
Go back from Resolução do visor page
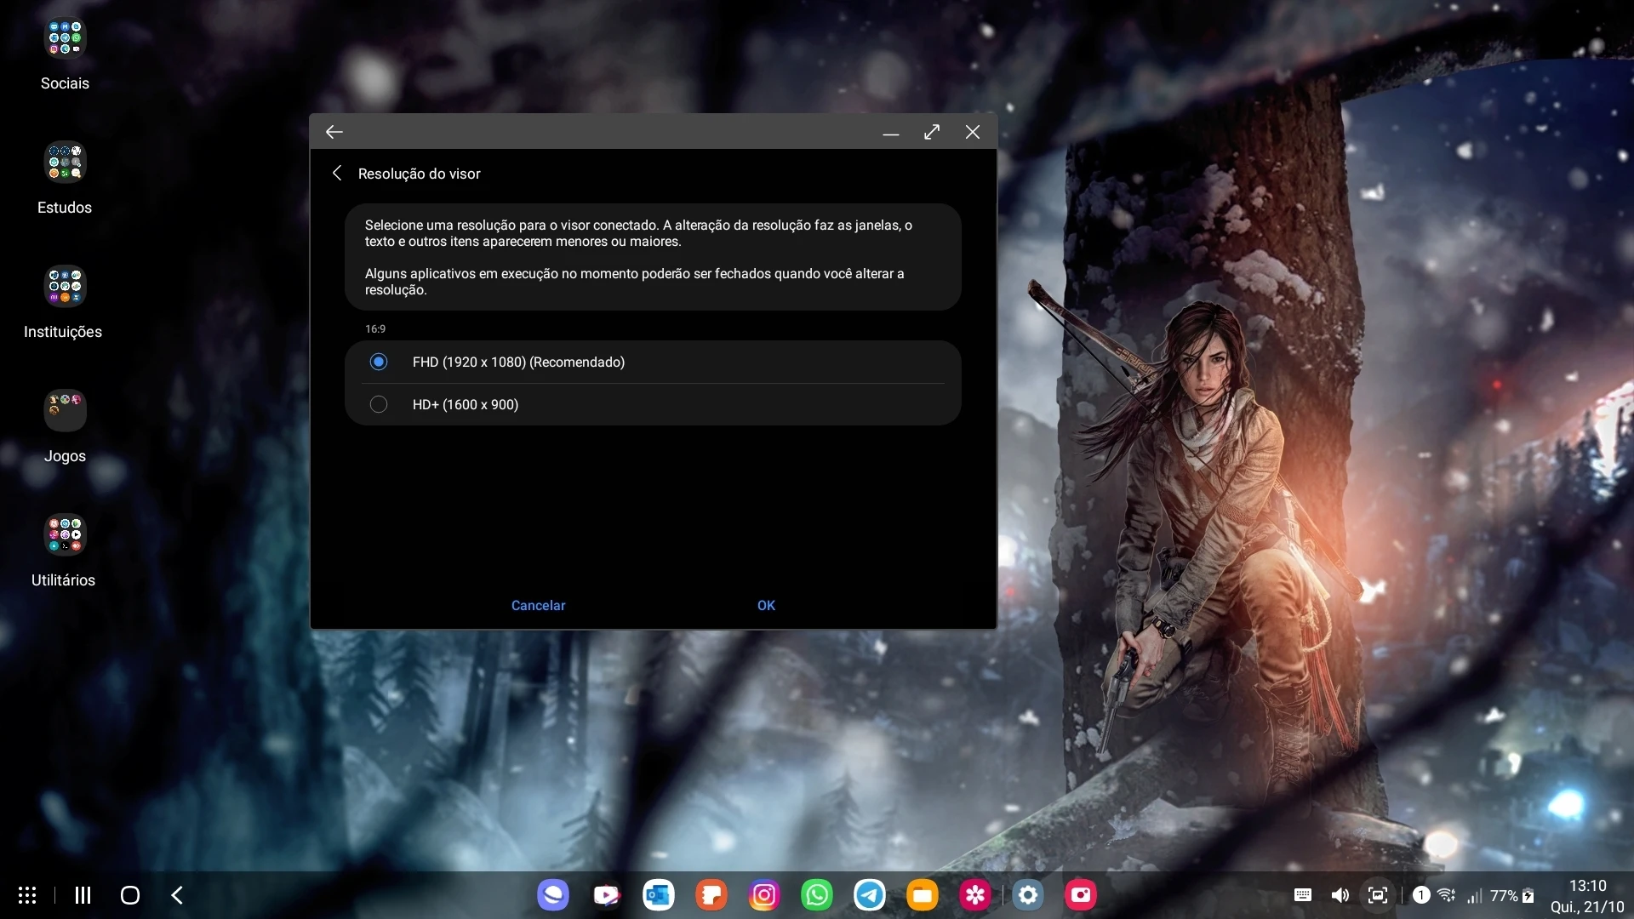[x=337, y=174]
